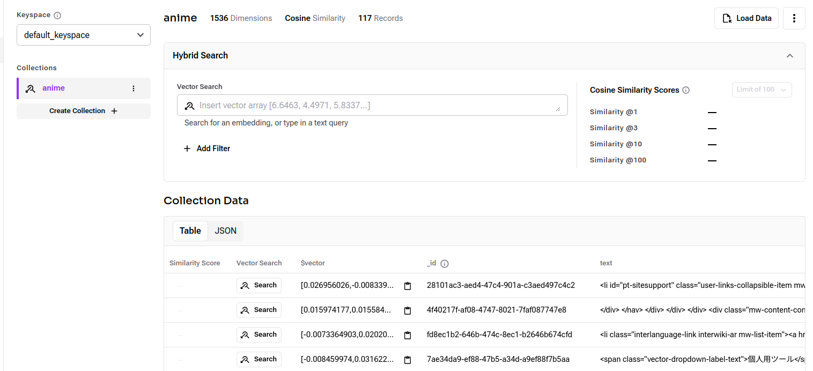Click Search for the 28101ac3 record
The width and height of the screenshot is (813, 371).
point(259,285)
